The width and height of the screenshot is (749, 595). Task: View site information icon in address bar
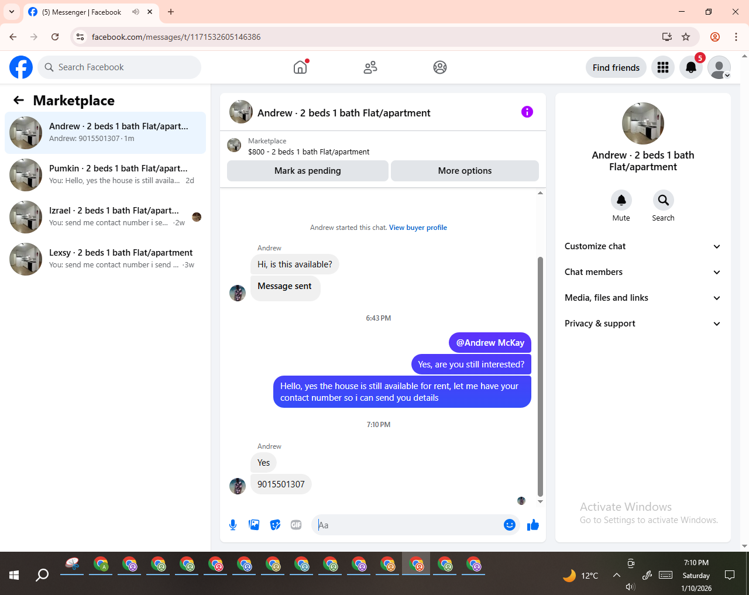[x=80, y=37]
